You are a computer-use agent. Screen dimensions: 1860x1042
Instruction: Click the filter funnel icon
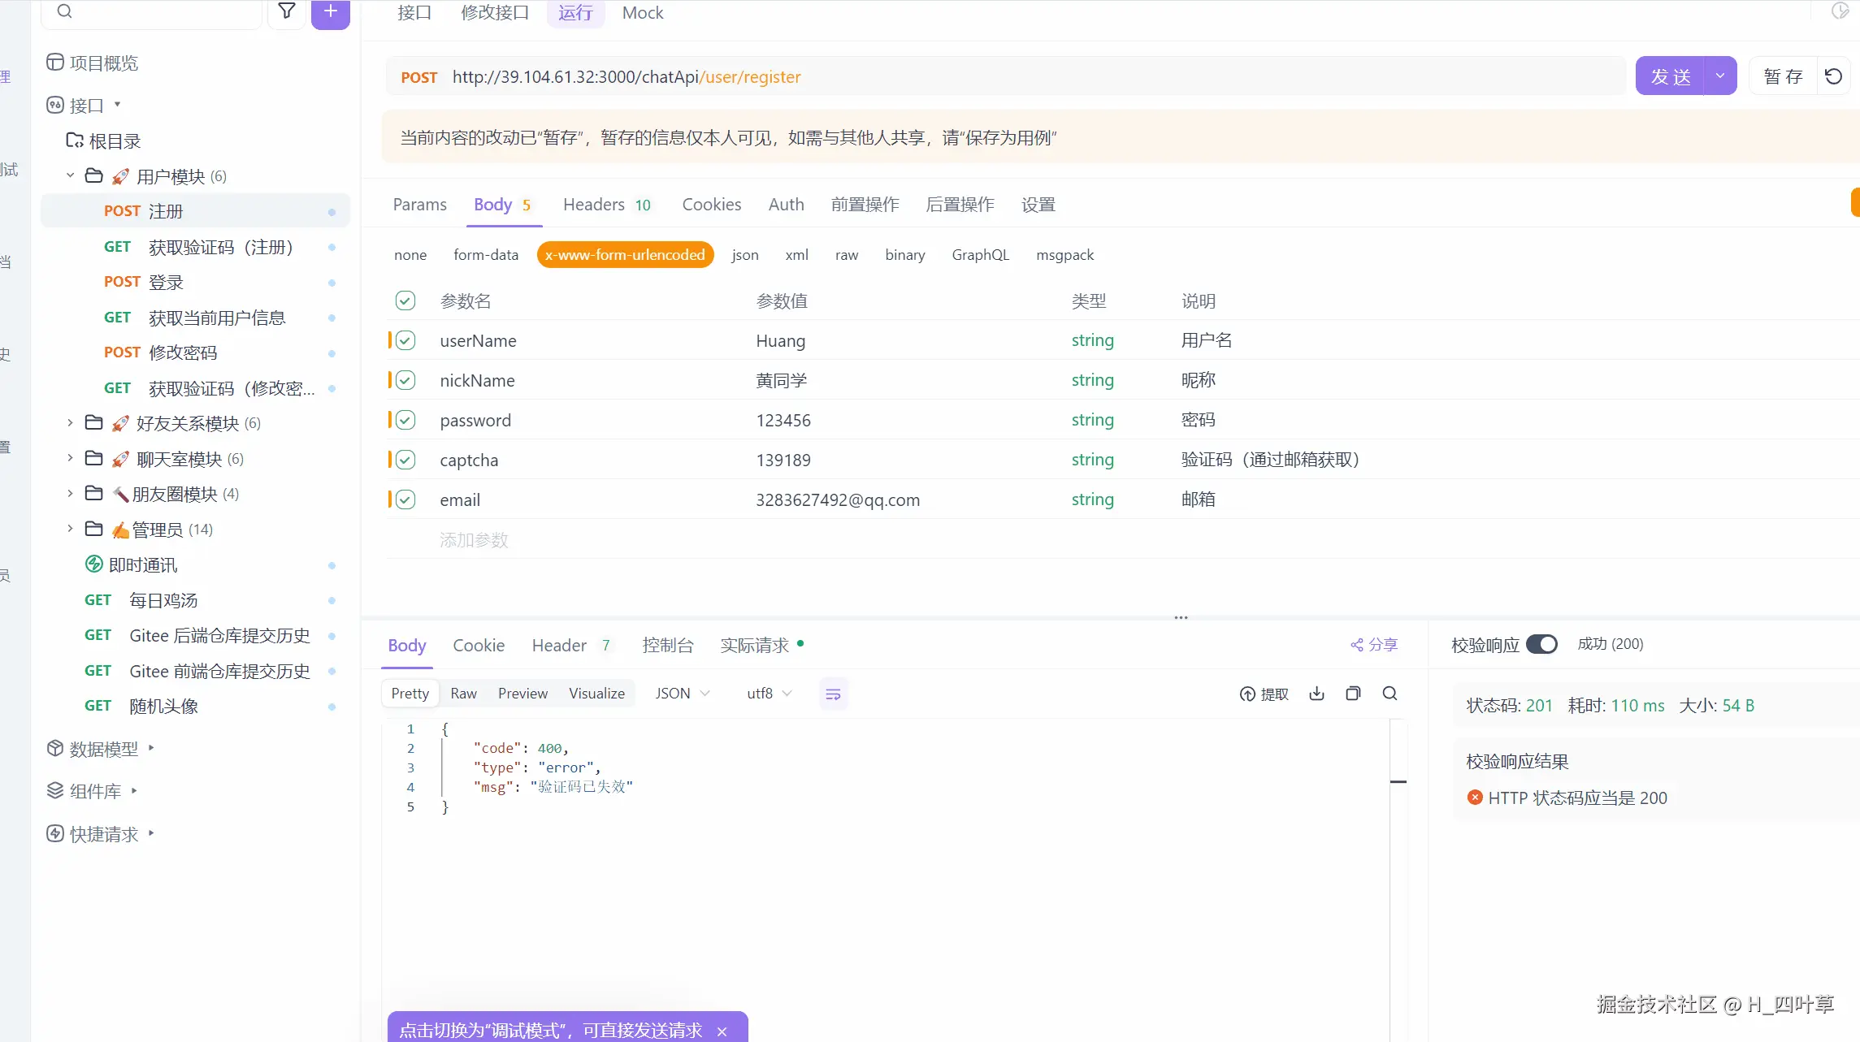click(286, 11)
